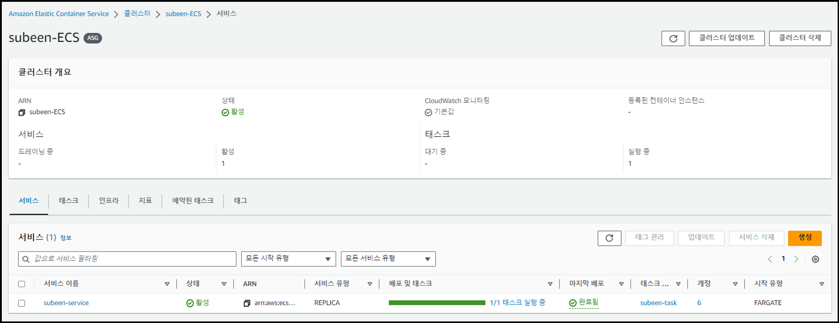Click the 1/1 태스크 실행 중 link

click(x=517, y=302)
